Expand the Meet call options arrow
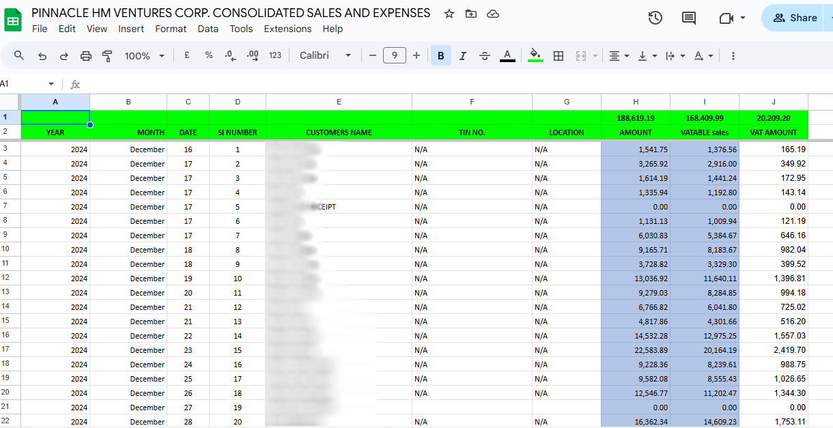 click(x=743, y=18)
